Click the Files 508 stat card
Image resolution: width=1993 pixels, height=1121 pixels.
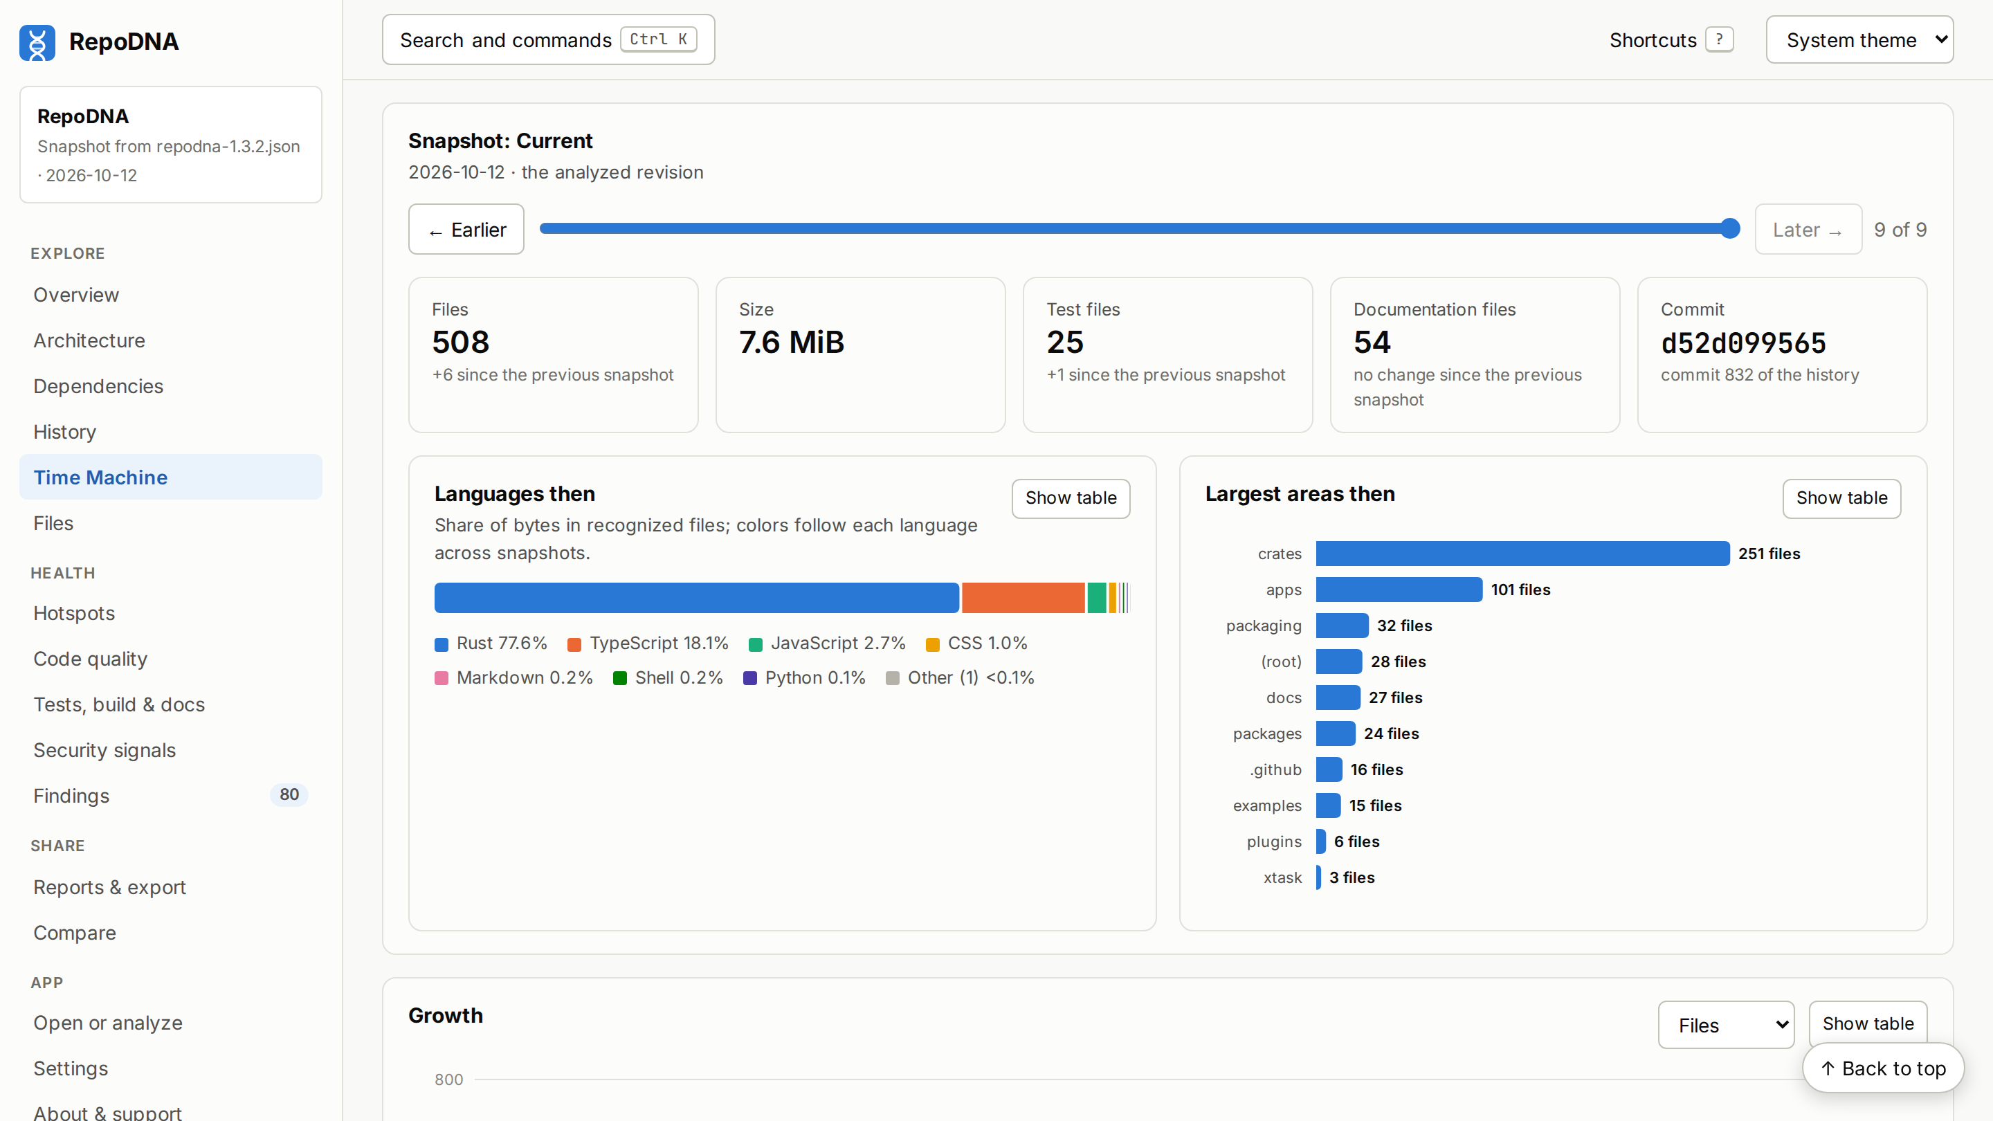553,355
